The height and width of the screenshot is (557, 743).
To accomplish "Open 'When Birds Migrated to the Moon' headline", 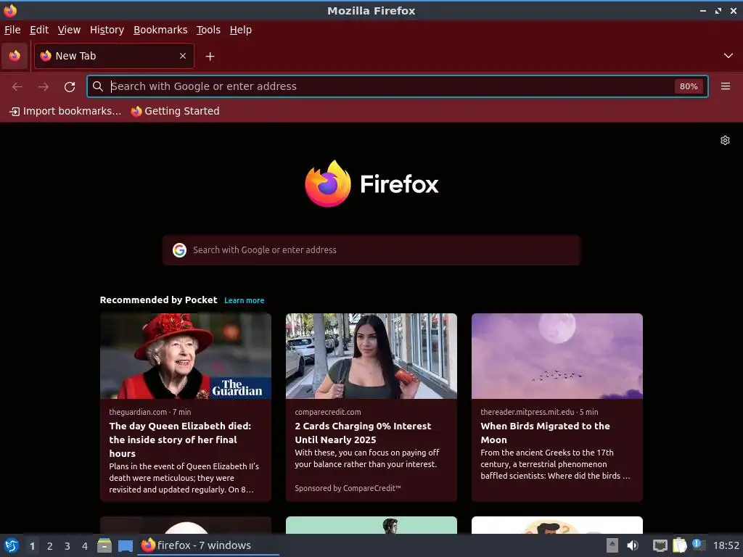I will (x=546, y=433).
